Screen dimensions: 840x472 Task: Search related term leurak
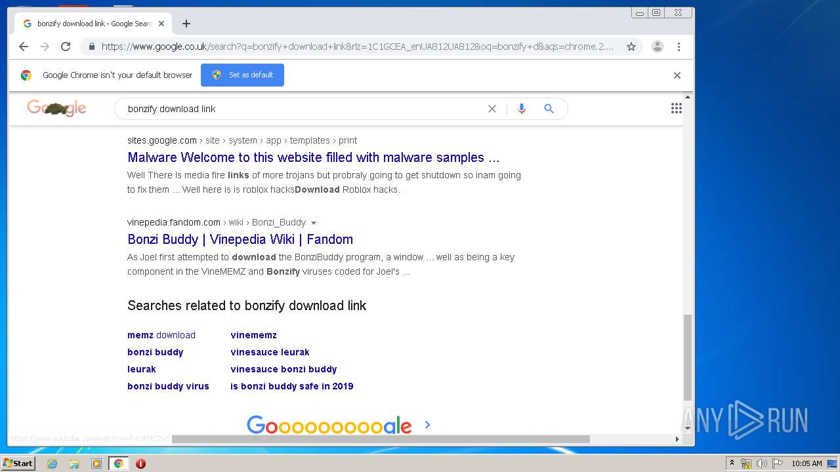142,369
